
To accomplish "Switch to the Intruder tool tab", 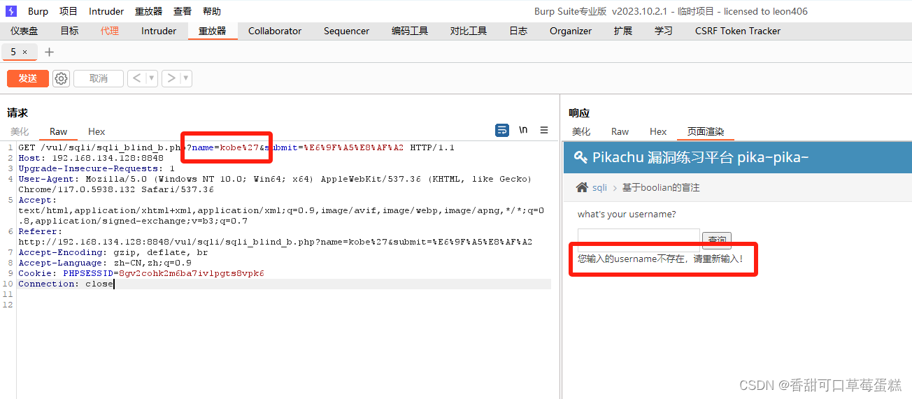I will pos(159,31).
